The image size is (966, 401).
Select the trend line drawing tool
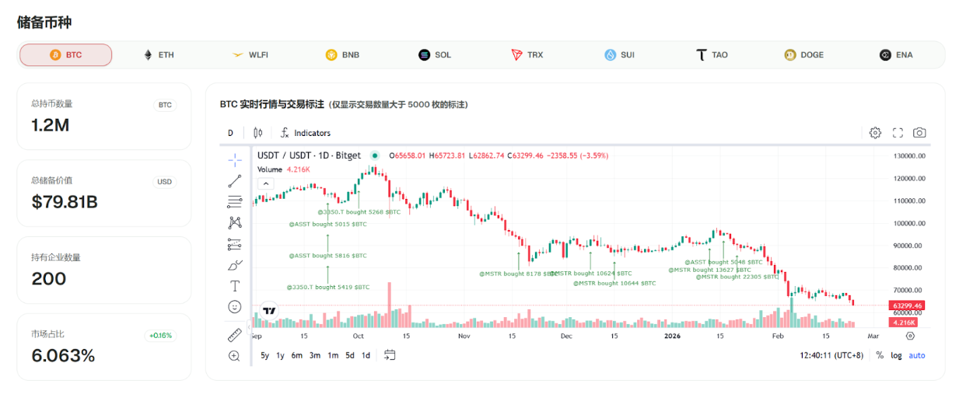click(234, 181)
